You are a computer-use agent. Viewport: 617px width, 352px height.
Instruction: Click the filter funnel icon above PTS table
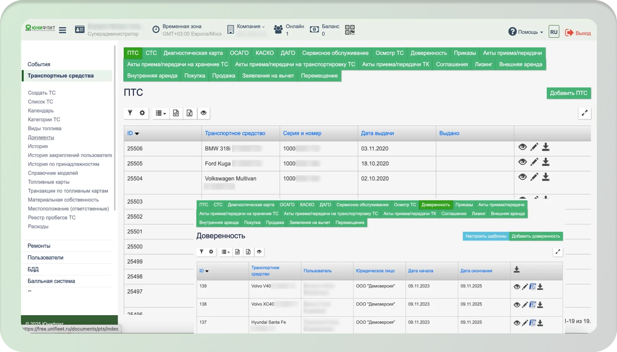coord(130,113)
